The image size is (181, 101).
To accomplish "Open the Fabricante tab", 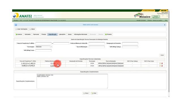I will [36, 34].
